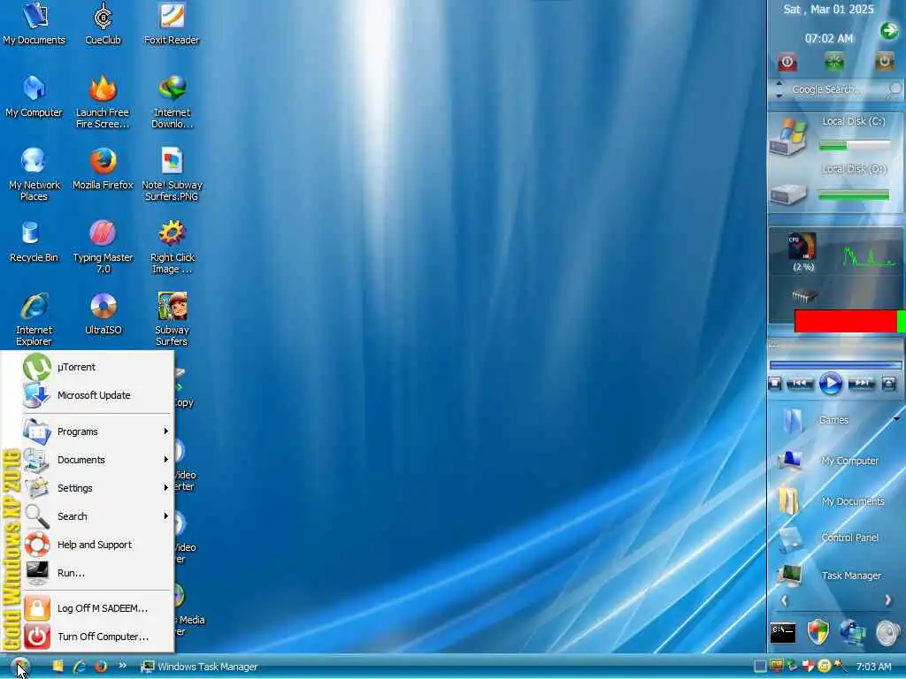Open UltraISO desktop icon

[x=103, y=314]
